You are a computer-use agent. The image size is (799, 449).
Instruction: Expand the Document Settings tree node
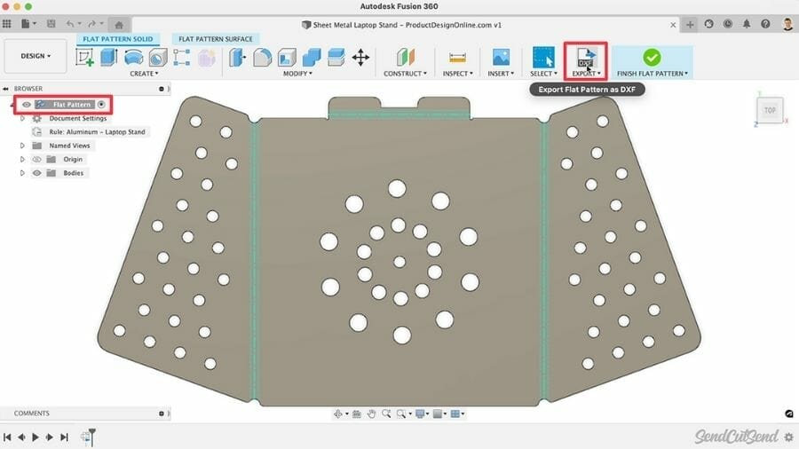22,118
